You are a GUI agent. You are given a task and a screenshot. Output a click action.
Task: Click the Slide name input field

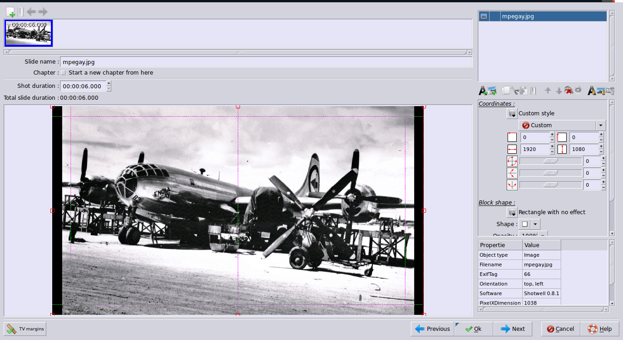[x=266, y=62]
